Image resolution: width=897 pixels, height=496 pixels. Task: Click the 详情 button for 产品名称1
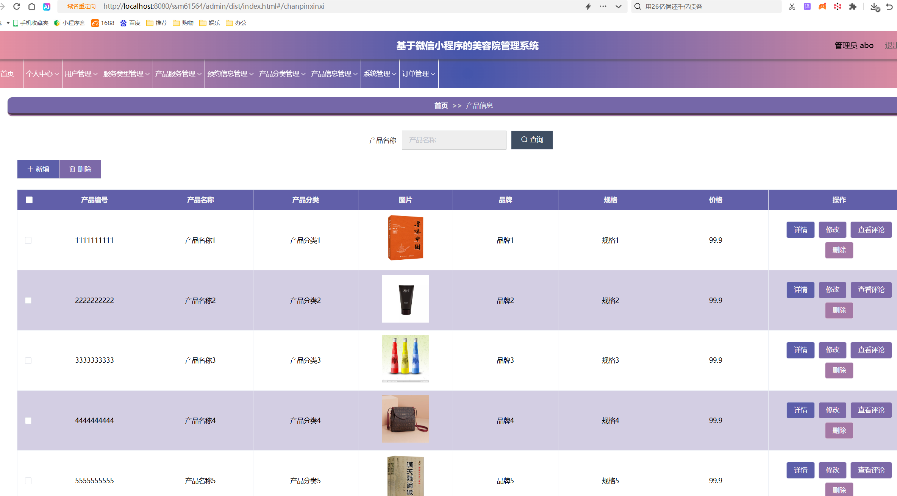(800, 229)
